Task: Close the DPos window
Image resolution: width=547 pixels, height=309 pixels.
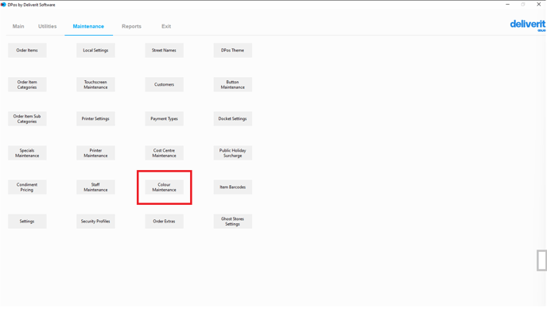Action: pyautogui.click(x=538, y=5)
